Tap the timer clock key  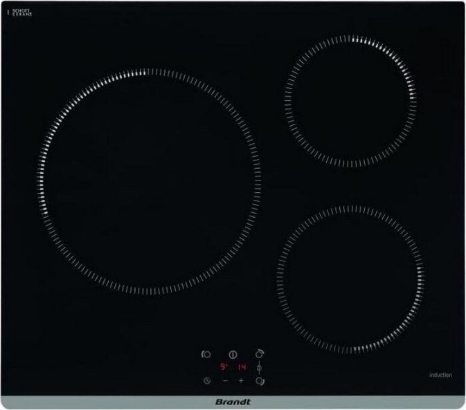pos(208,381)
